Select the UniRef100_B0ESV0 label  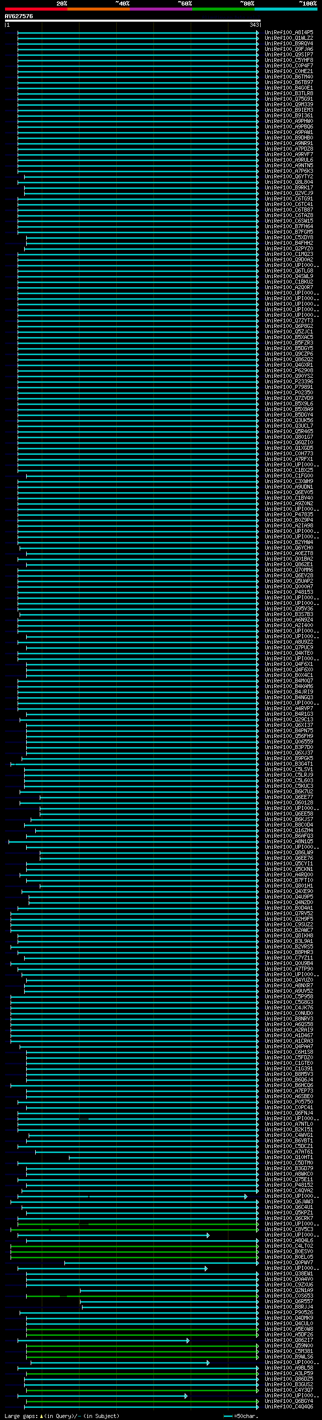[x=289, y=1251]
